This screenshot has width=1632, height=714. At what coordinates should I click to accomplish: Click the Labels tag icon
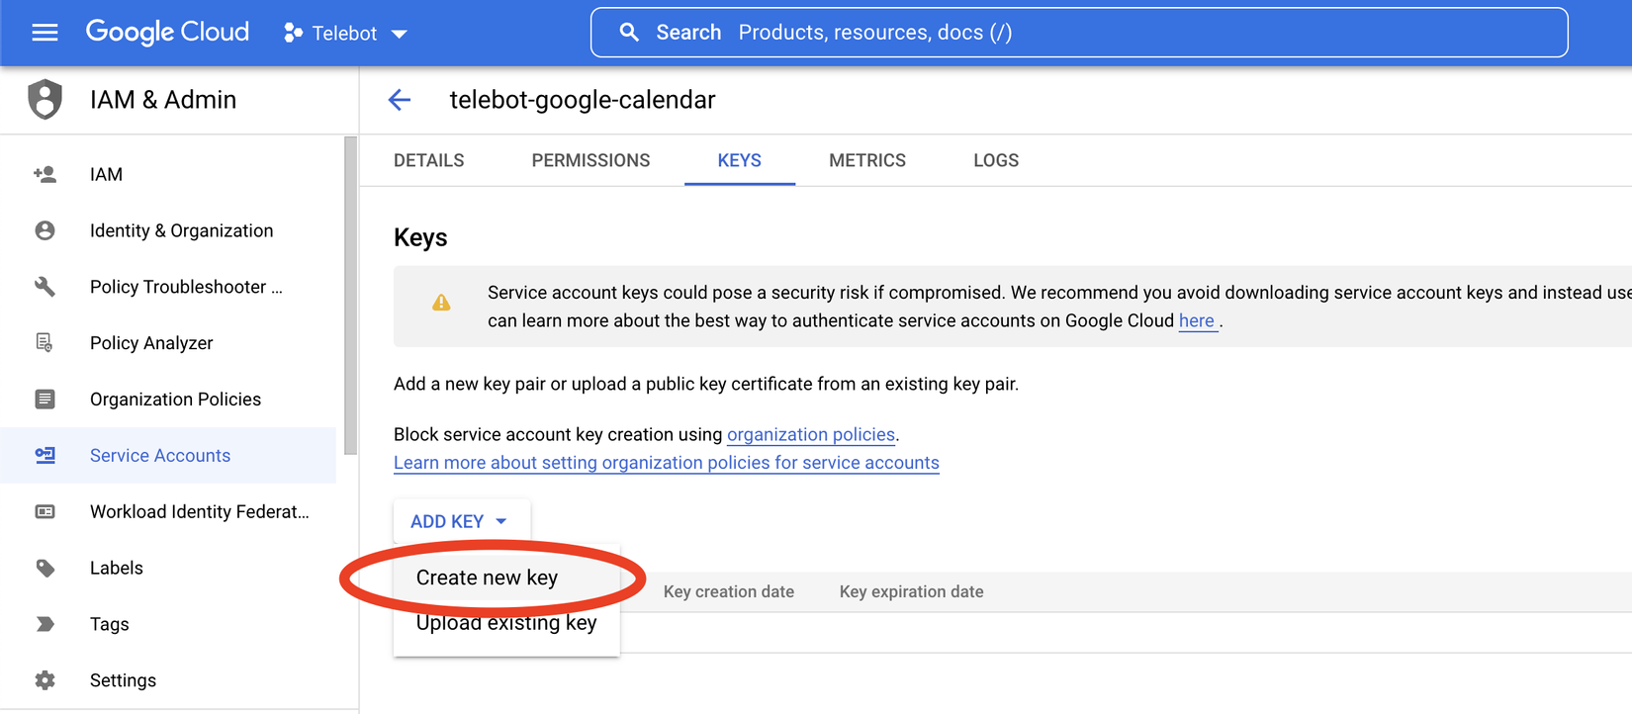[45, 568]
